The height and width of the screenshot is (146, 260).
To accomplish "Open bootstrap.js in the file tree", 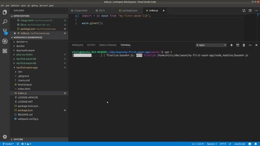I will [x=25, y=85].
